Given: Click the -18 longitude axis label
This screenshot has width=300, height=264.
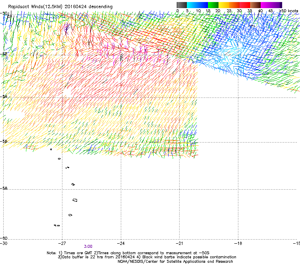Looking at the screenshot, I should pos(238,243).
